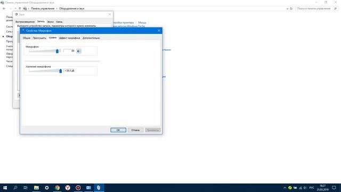Close the Свойства: Микрофон dialog

point(159,30)
